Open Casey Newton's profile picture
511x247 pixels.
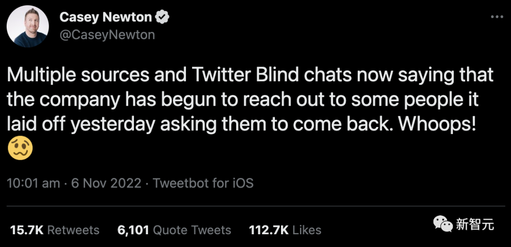point(27,26)
